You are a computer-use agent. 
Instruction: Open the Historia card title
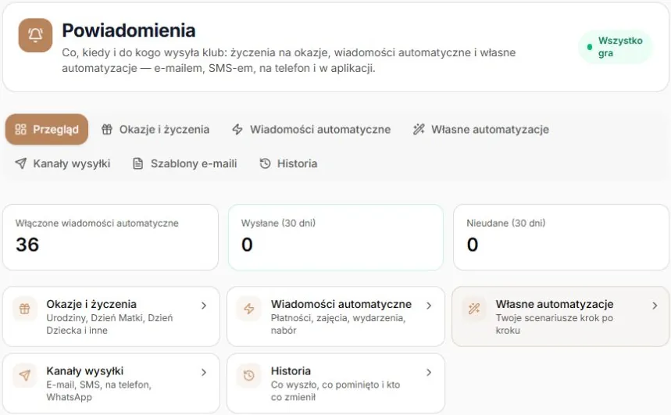[x=291, y=371]
